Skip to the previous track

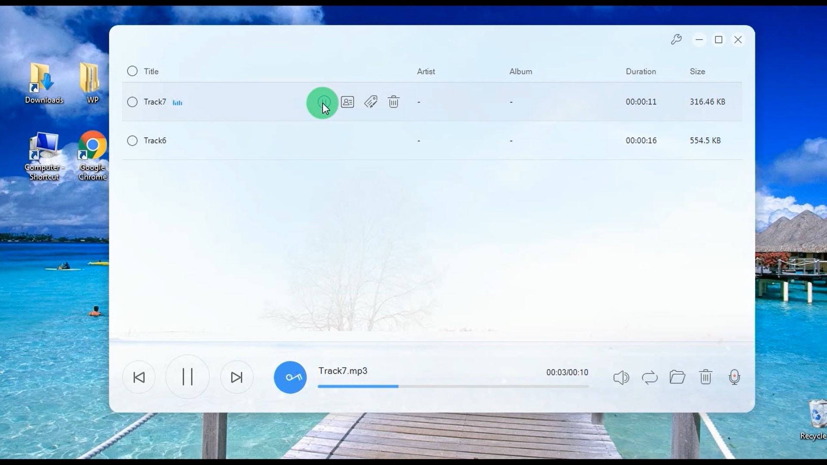pyautogui.click(x=139, y=378)
